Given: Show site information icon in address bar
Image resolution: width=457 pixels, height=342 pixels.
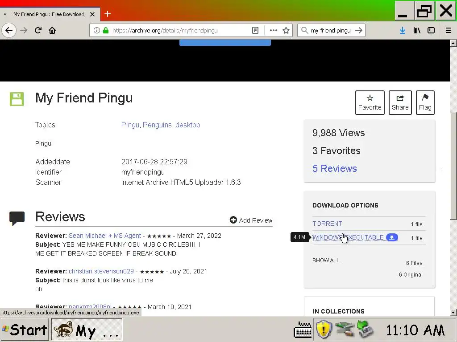Looking at the screenshot, I should [97, 30].
